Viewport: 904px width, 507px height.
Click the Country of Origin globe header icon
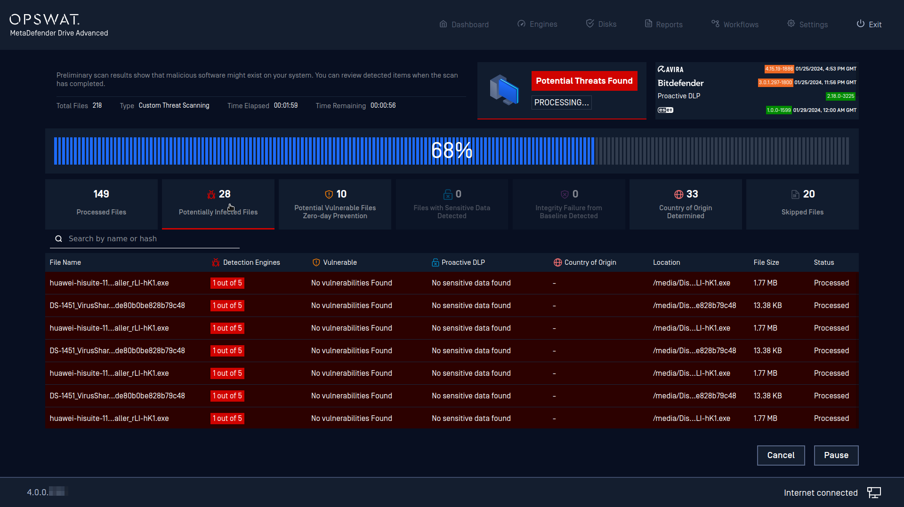pyautogui.click(x=557, y=262)
